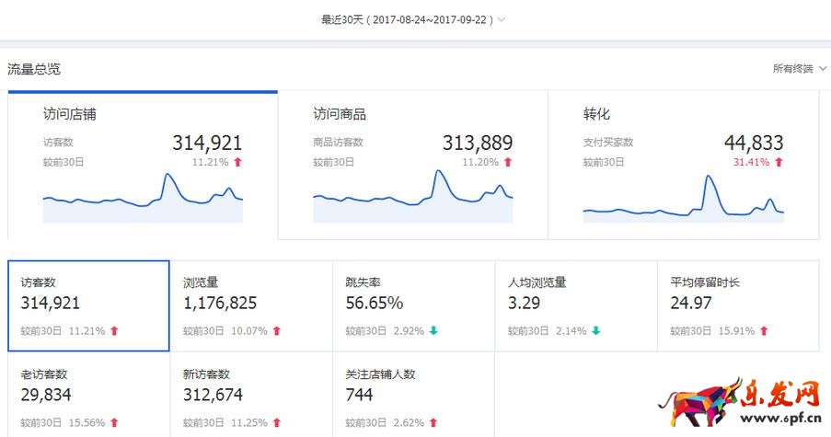Switch to the 访问商品 overview tab
This screenshot has height=437, width=831.
tap(412, 166)
